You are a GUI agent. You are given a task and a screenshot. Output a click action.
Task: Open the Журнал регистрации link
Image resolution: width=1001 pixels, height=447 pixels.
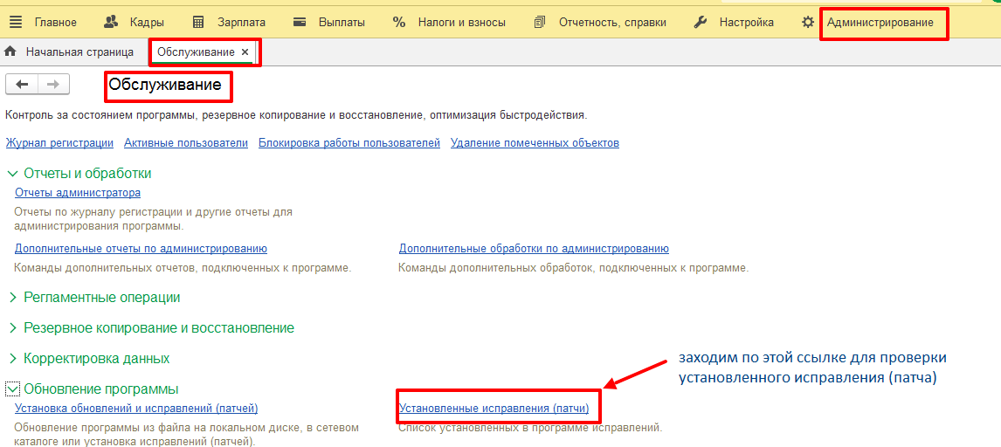59,143
